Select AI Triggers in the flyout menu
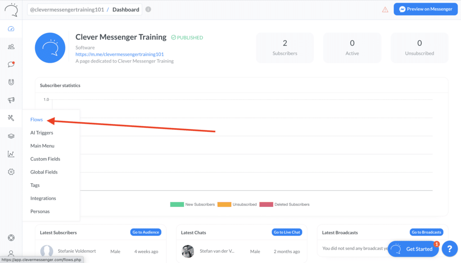The height and width of the screenshot is (263, 461). (41, 133)
